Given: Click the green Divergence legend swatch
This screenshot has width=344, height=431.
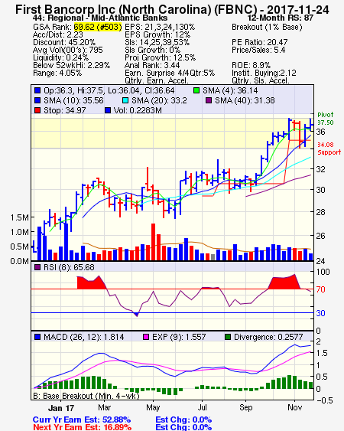Looking at the screenshot, I should [228, 337].
